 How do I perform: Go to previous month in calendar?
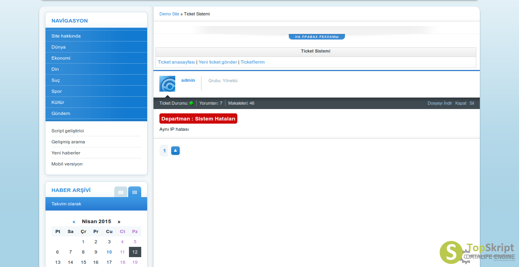point(74,222)
